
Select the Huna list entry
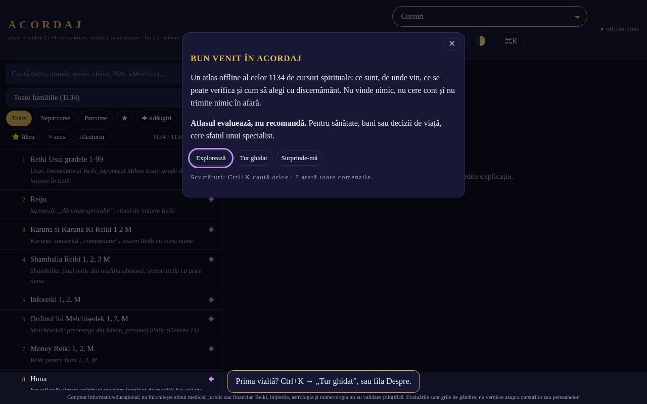coord(111,380)
